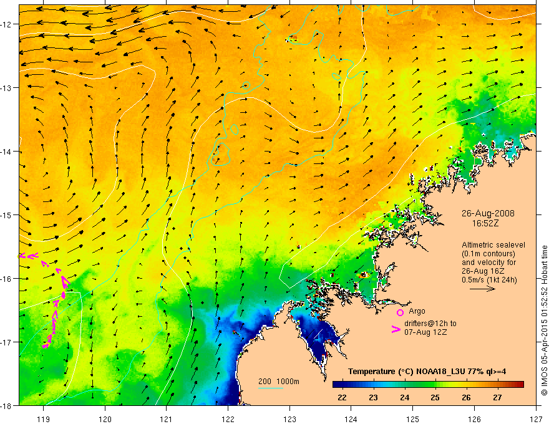Click the latitude axis label "-17"
Image resolution: width=549 pixels, height=424 pixels.
click(x=6, y=342)
